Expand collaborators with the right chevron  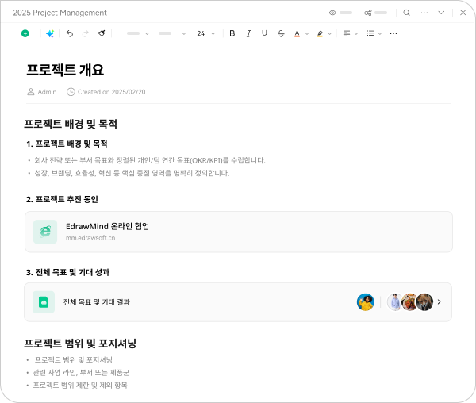click(440, 302)
